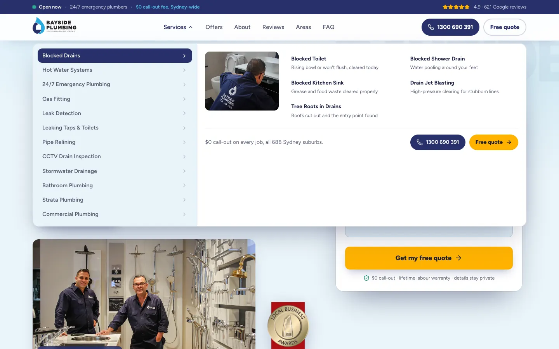The width and height of the screenshot is (559, 349).
Task: Click the plumber fixing toilet thumbnail
Action: click(242, 81)
